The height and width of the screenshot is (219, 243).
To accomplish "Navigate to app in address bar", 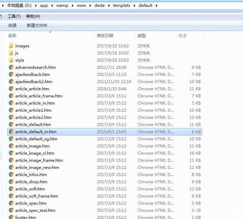I will (44, 6).
